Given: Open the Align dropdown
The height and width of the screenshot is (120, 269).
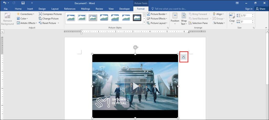Looking at the screenshot, I should tap(218, 14).
